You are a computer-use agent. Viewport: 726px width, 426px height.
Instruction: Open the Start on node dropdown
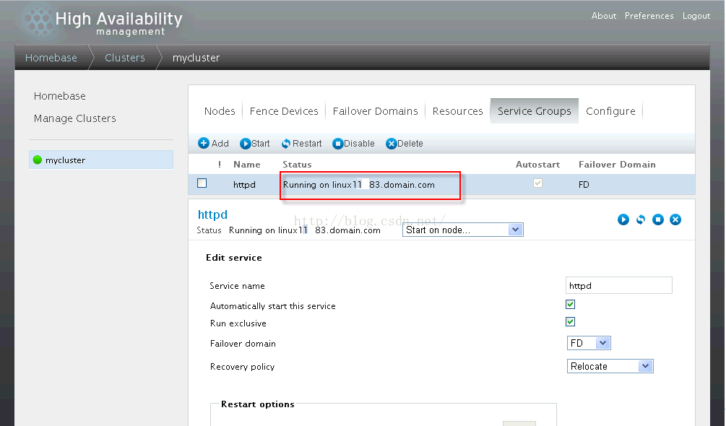(x=463, y=230)
